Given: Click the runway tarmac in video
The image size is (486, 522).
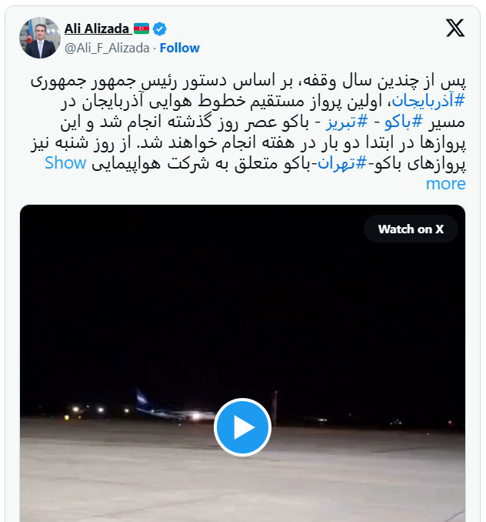Looking at the screenshot, I should 243,483.
